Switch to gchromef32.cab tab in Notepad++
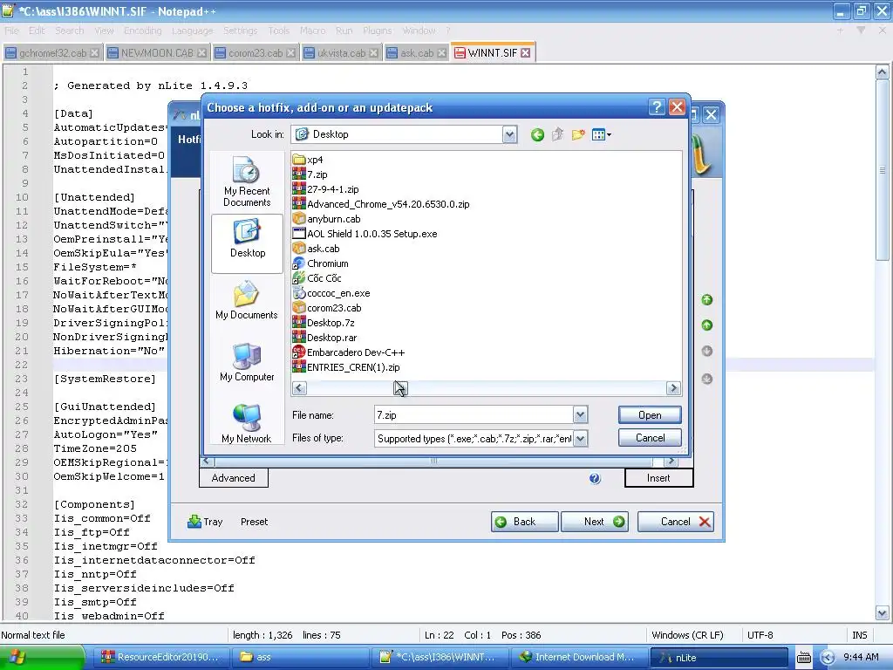The image size is (893, 670). (51, 53)
